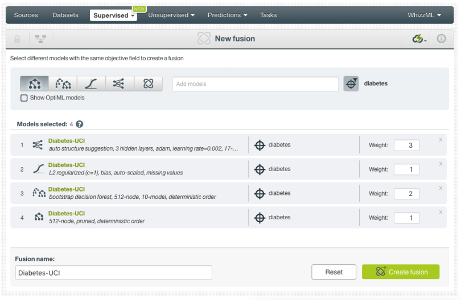Click the weight field of model 4
461x300 pixels.
tap(406, 218)
